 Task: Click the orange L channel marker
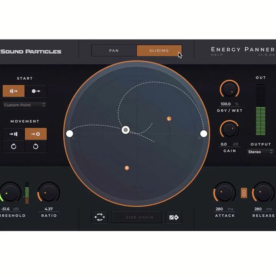(x=169, y=118)
